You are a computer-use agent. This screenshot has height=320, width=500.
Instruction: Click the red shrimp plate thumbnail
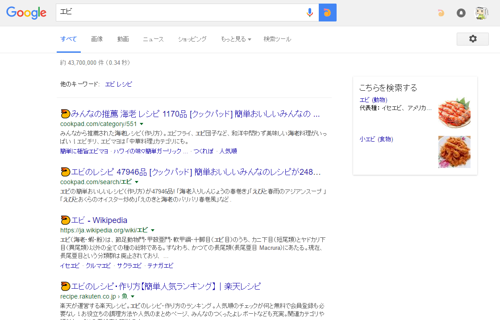click(x=454, y=113)
